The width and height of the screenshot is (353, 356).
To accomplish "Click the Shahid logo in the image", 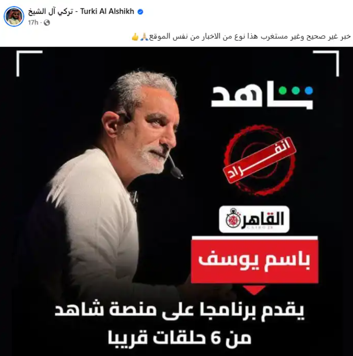I will pyautogui.click(x=262, y=97).
